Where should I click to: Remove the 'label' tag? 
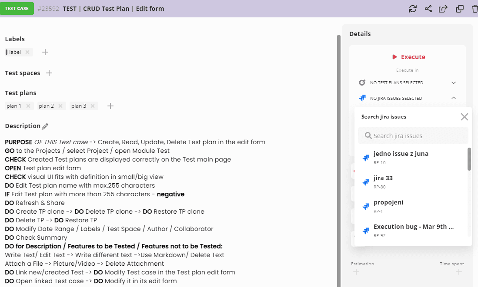pos(27,52)
